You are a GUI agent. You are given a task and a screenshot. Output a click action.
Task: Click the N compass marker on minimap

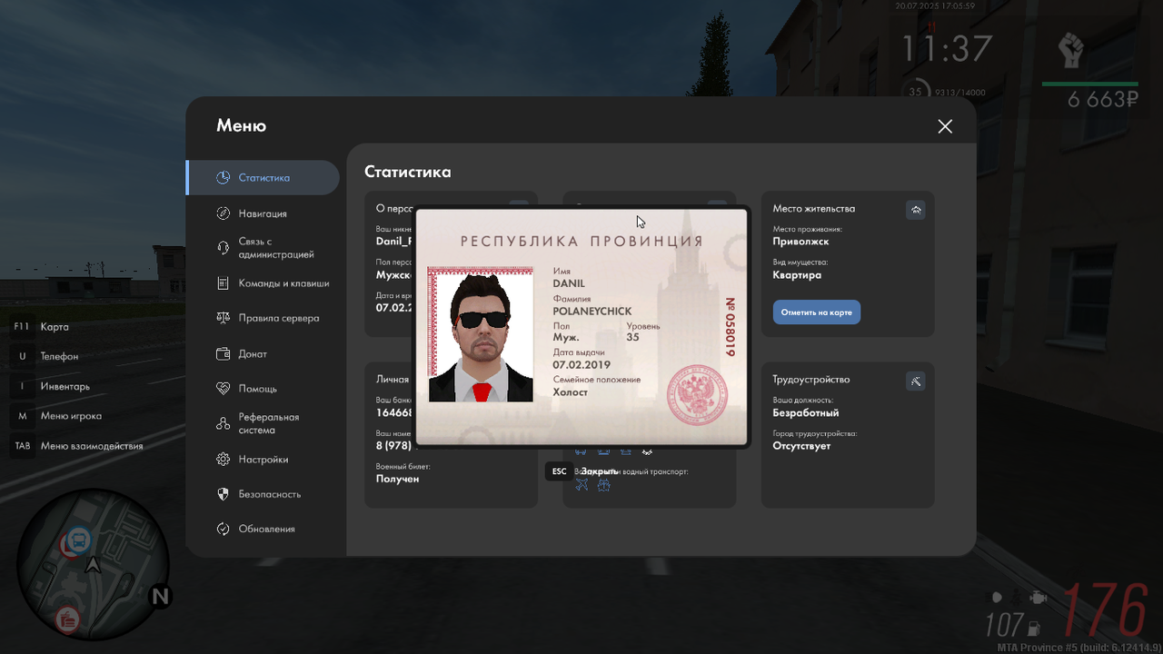pos(161,597)
